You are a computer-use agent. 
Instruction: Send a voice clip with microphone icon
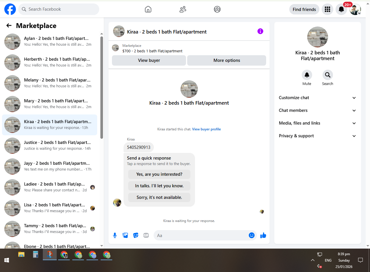point(115,235)
